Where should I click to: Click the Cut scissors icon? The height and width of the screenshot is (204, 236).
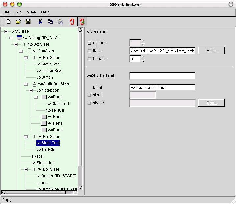click(x=40, y=21)
